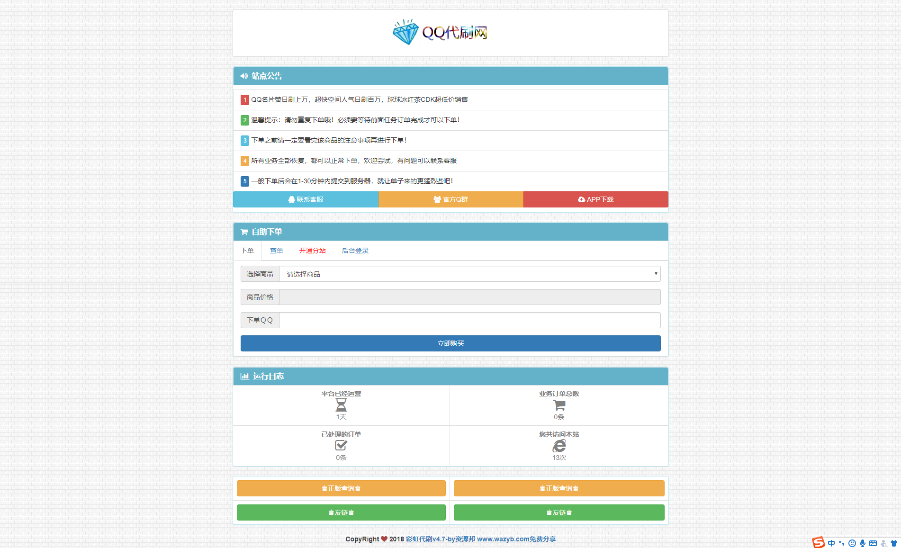Click the user account icon in IME bar
The image size is (901, 548).
pyautogui.click(x=884, y=543)
